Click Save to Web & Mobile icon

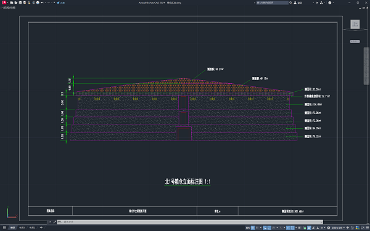pos(33,2)
